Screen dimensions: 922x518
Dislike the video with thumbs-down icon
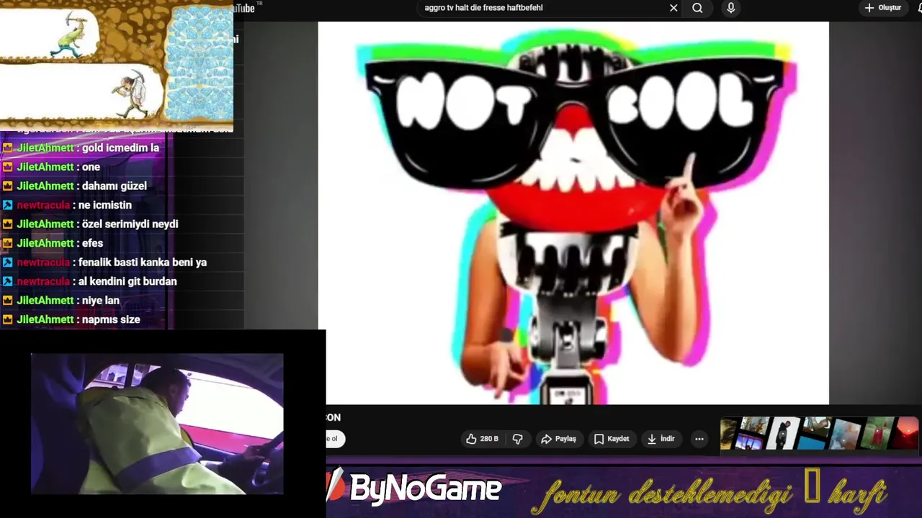pos(517,439)
